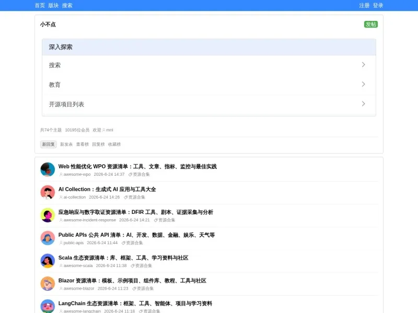This screenshot has width=418, height=313.
Task: Switch to the 收藏榜 tab
Action: pyautogui.click(x=114, y=145)
